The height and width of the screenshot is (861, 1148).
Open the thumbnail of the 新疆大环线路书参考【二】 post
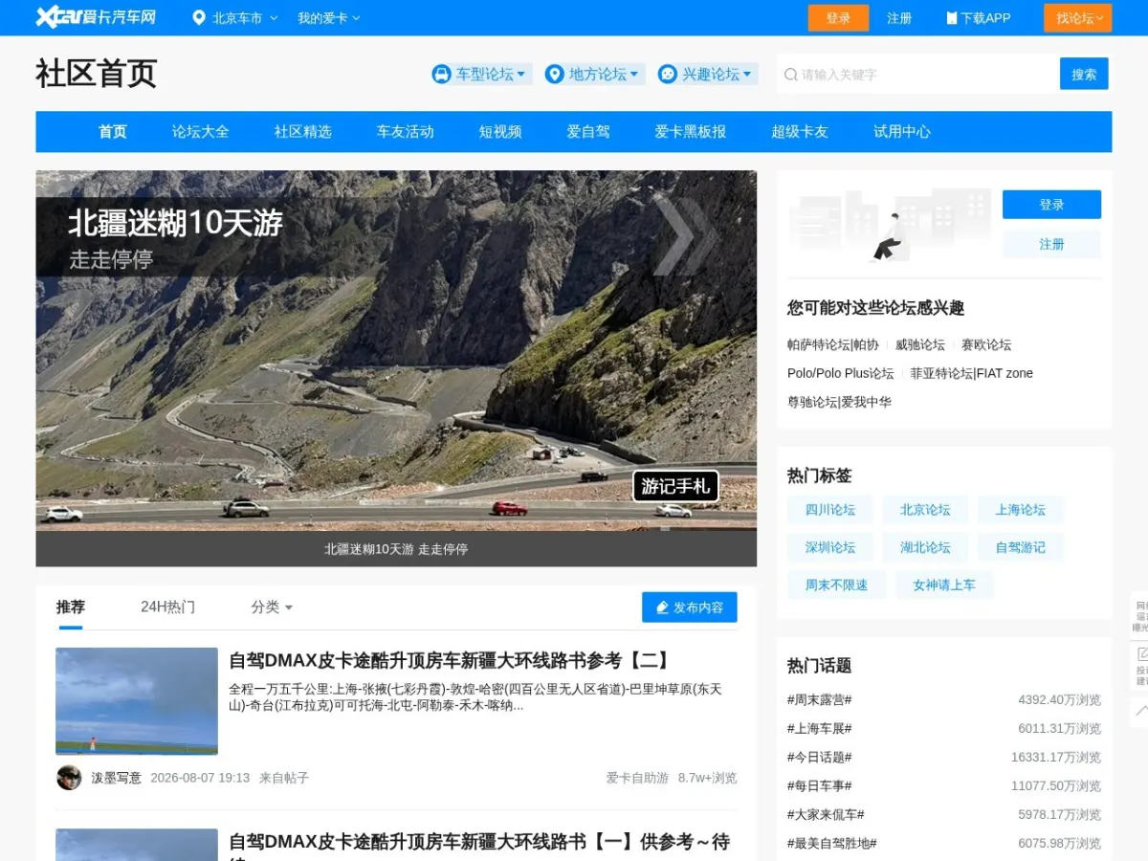(x=137, y=701)
